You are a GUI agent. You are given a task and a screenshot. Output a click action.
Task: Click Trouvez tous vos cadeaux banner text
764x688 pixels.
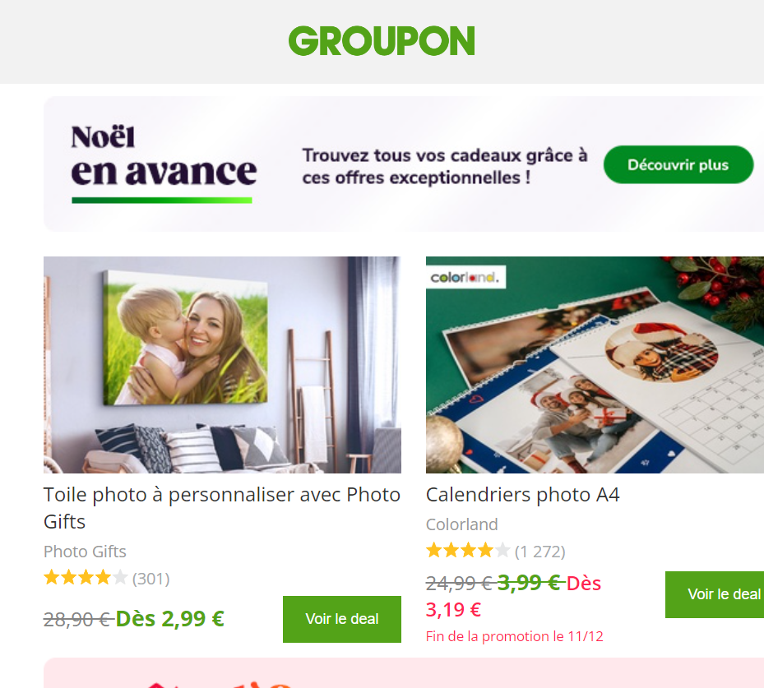pyautogui.click(x=445, y=167)
